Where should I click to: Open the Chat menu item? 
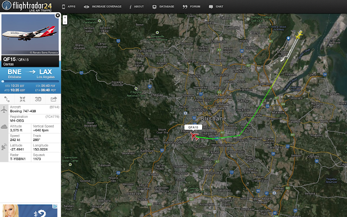point(216,7)
